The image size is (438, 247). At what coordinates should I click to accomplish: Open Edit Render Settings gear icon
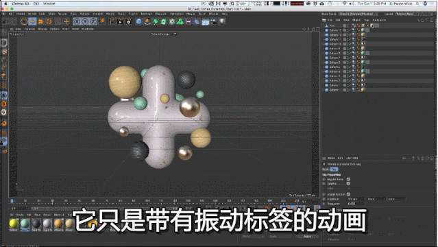(x=128, y=21)
